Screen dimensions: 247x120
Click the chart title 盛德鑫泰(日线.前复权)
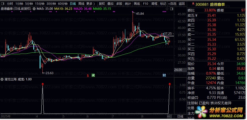click(x=16, y=9)
